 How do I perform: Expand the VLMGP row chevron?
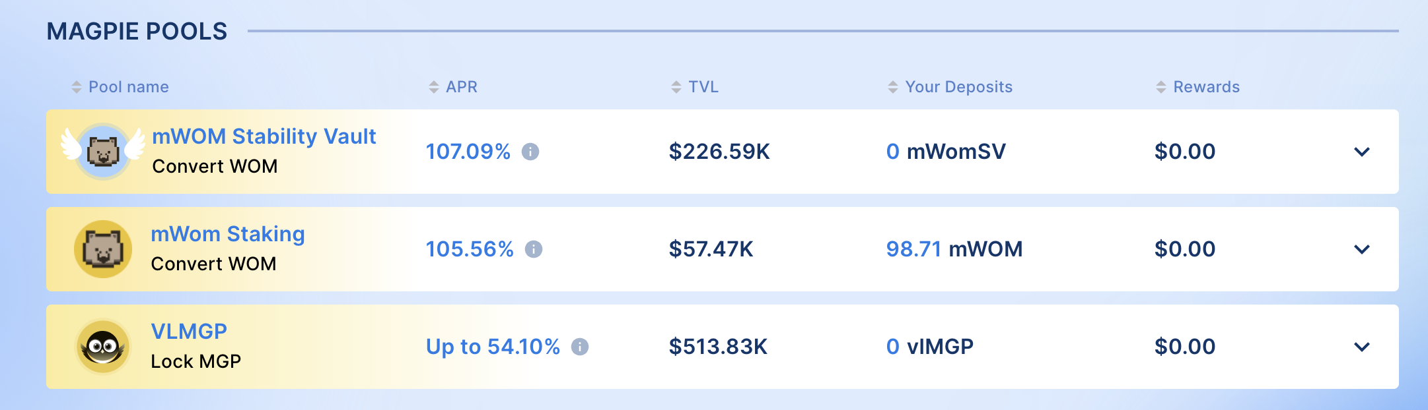click(1362, 347)
